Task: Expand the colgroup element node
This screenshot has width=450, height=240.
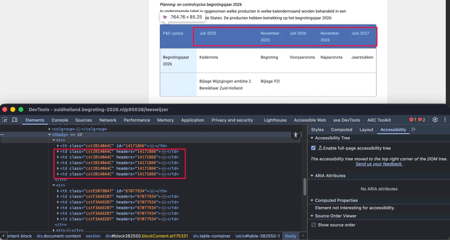Action: pos(49,129)
